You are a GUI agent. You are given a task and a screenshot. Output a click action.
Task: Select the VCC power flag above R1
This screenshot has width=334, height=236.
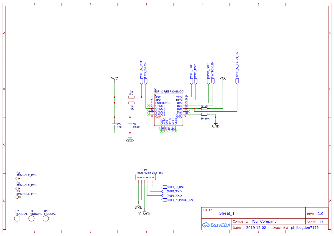[x=114, y=78]
